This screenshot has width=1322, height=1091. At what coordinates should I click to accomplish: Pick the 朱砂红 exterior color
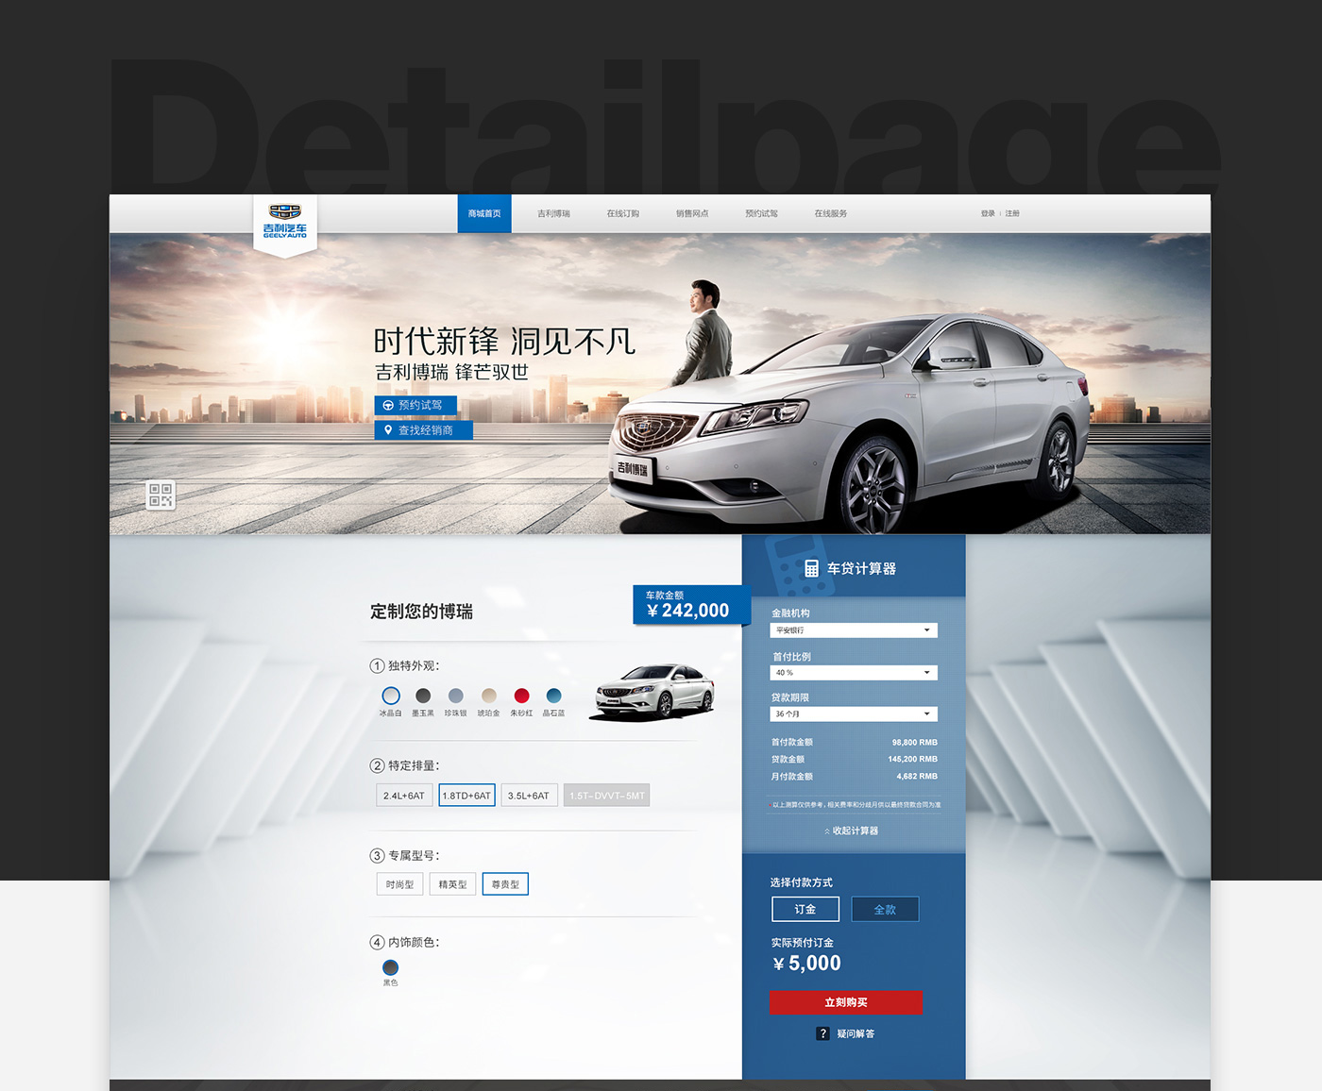click(521, 696)
